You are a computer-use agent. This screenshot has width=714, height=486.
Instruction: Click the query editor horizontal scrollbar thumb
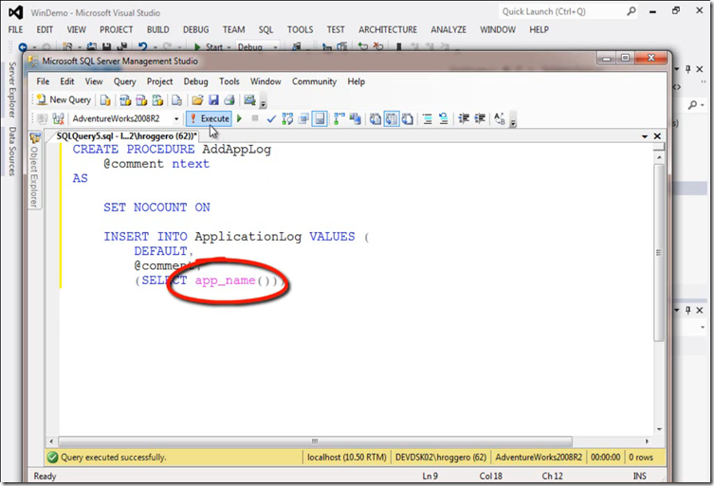tap(315, 441)
